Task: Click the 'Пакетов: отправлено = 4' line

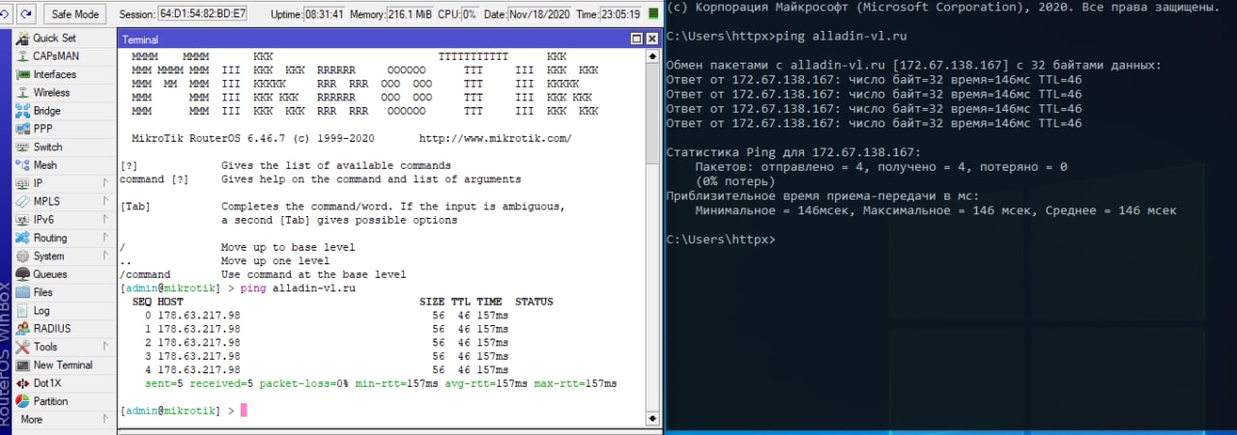Action: click(x=880, y=167)
